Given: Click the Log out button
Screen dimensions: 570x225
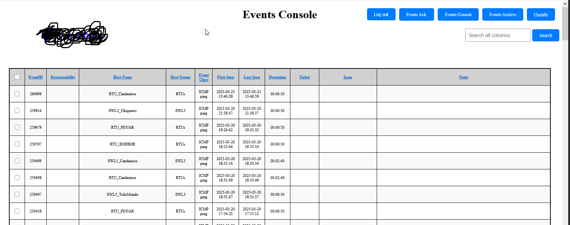Looking at the screenshot, I should 381,15.
